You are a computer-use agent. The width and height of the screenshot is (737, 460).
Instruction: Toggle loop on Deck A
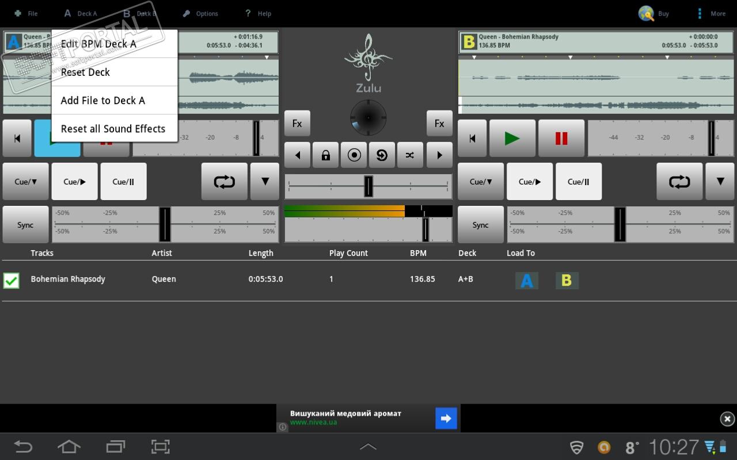tap(225, 182)
